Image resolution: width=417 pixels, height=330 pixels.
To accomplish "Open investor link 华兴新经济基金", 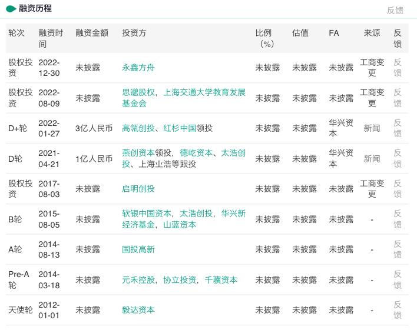I will point(184,219).
